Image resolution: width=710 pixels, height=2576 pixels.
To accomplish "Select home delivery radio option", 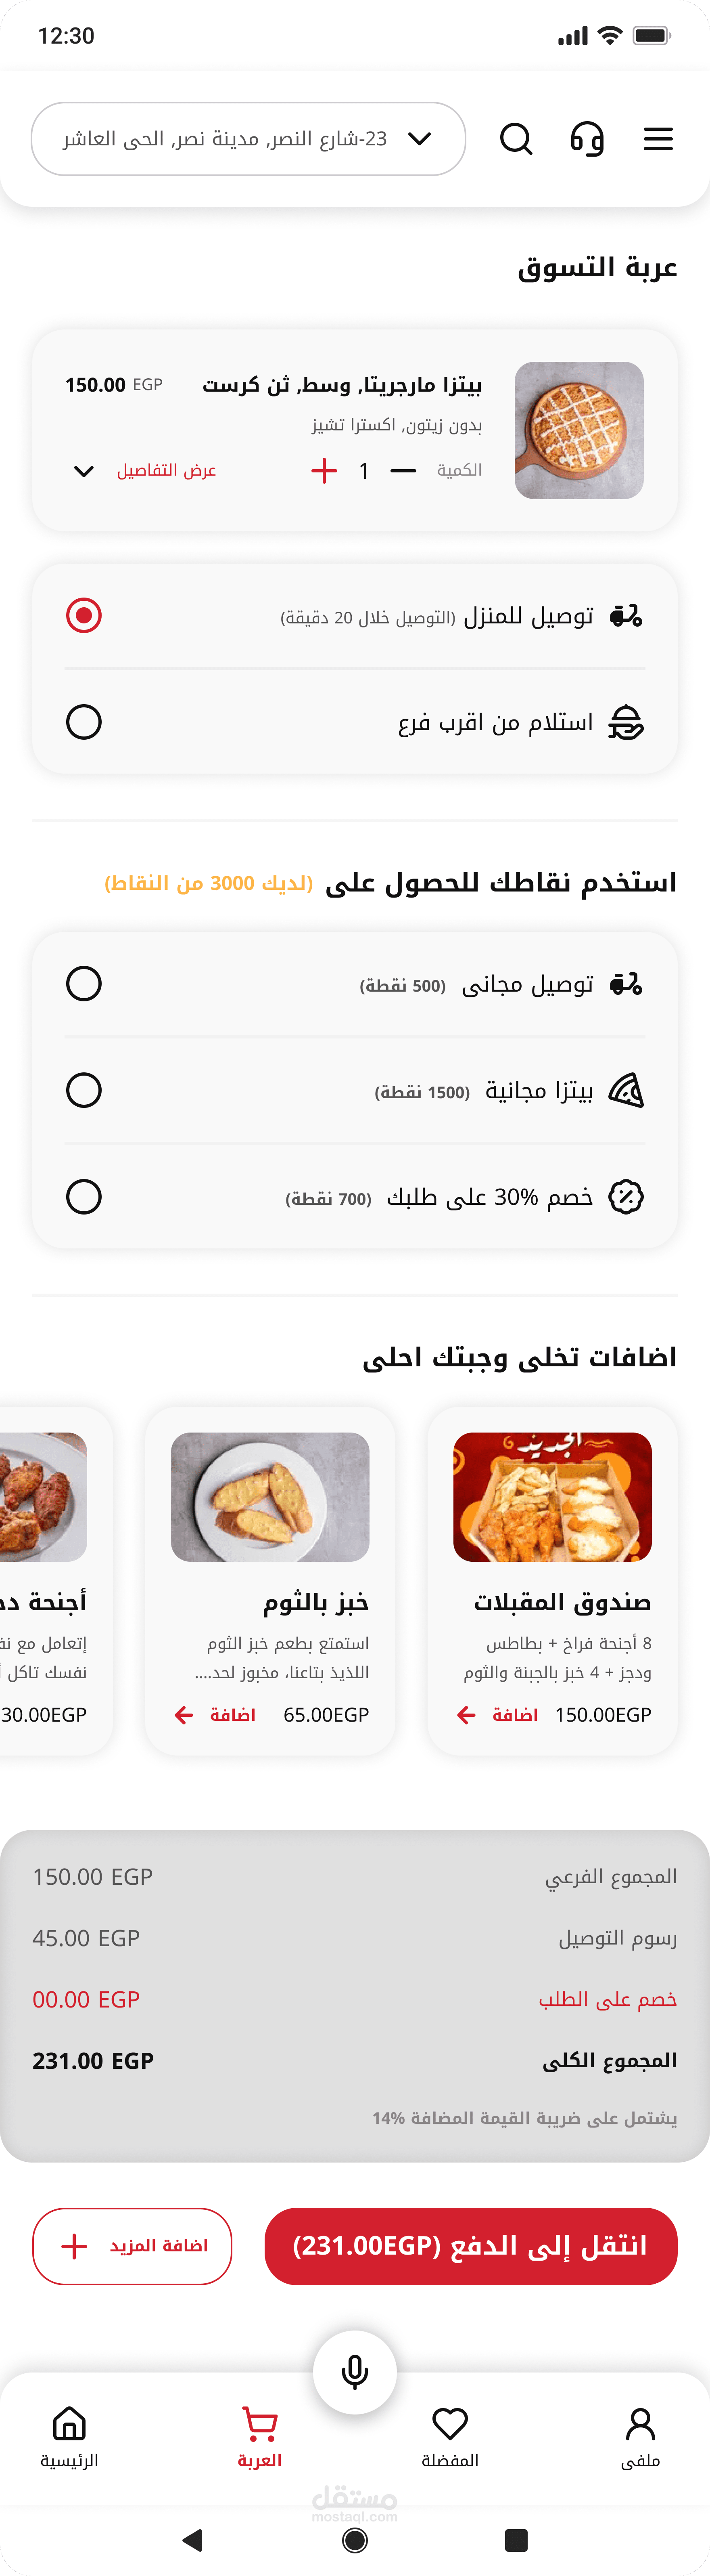I will [x=84, y=615].
